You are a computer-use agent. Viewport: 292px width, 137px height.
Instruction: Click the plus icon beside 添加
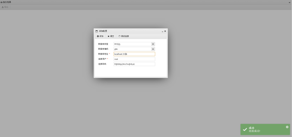click(x=98, y=36)
